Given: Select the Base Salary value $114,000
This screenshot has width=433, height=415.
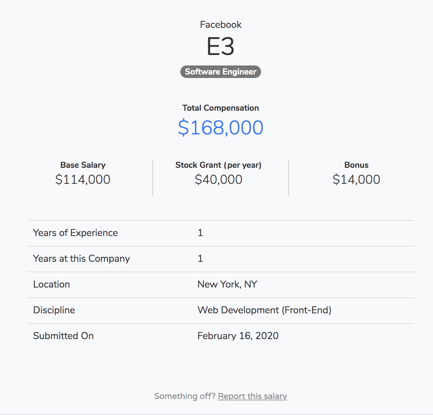Looking at the screenshot, I should [x=82, y=180].
